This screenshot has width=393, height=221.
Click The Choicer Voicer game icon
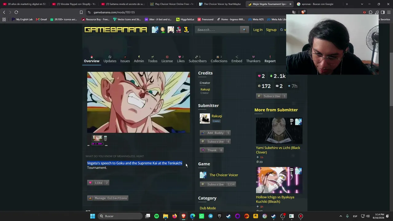coord(203,175)
